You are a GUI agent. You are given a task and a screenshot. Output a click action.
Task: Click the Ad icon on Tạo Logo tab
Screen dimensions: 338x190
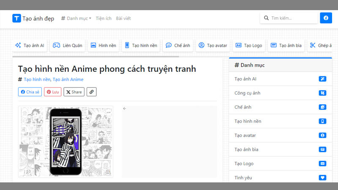[x=238, y=45]
